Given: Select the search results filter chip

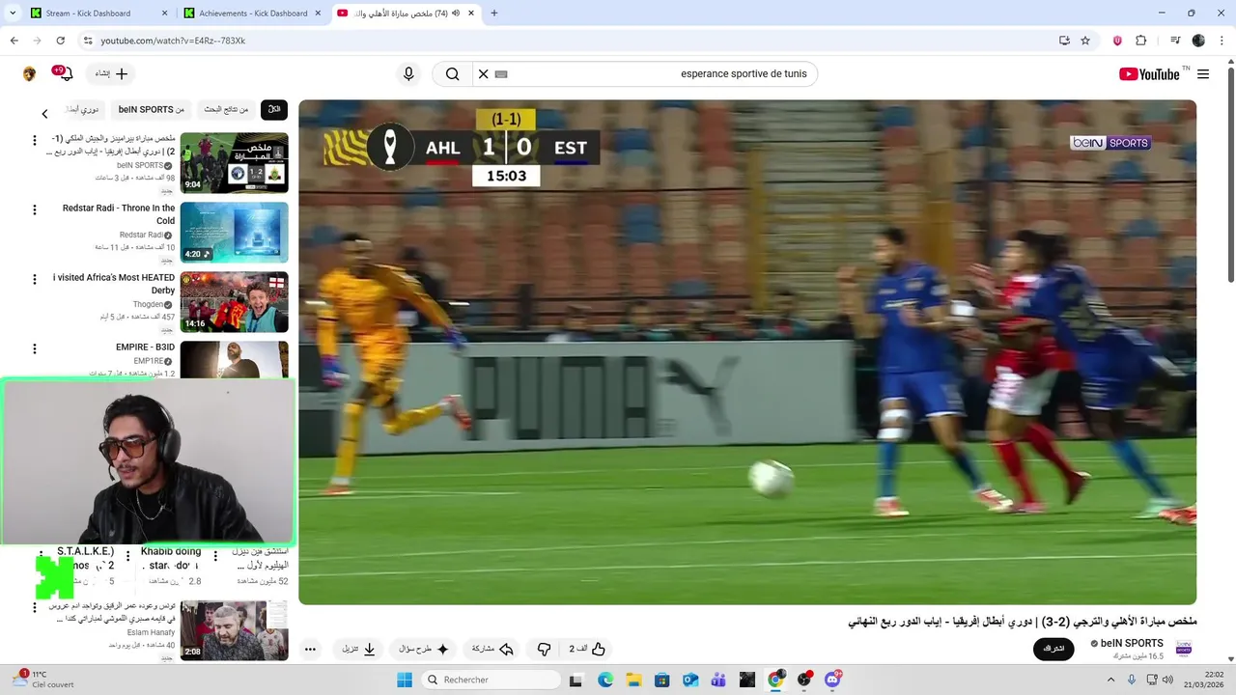Looking at the screenshot, I should click(x=226, y=110).
